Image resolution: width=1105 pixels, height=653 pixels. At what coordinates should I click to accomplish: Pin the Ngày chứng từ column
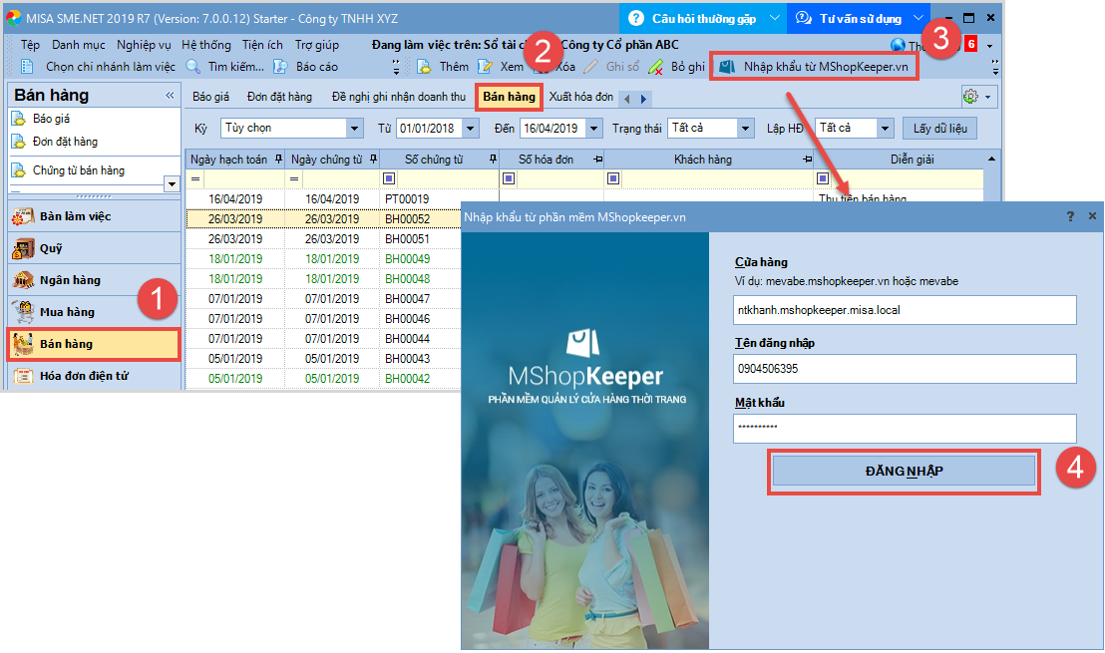point(374,160)
